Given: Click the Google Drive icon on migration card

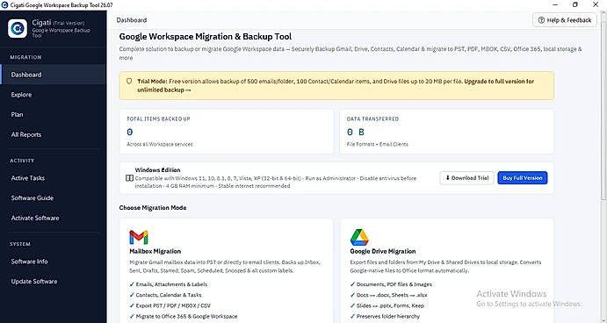Looking at the screenshot, I should 359,237.
